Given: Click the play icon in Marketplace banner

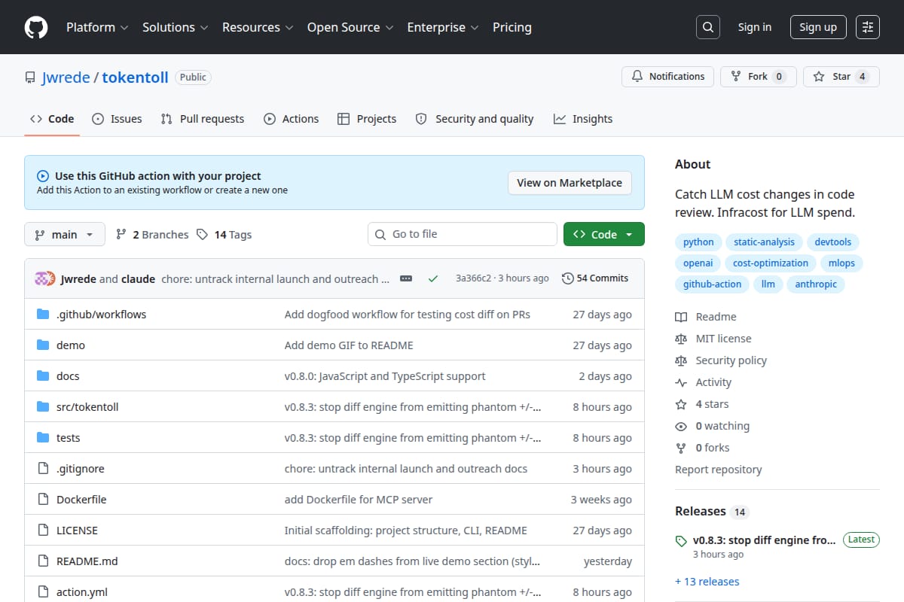Looking at the screenshot, I should pos(43,176).
